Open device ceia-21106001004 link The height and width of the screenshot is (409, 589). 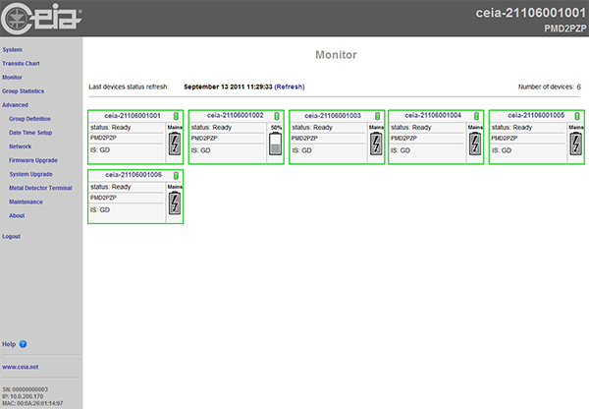point(433,115)
